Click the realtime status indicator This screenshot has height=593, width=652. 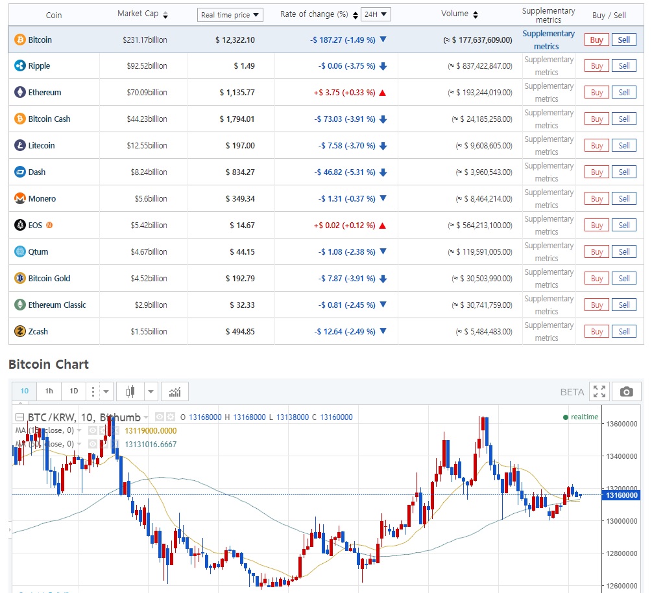581,417
